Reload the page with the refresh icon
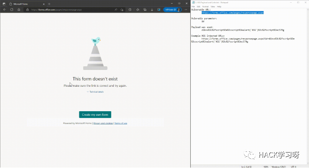This screenshot has height=168, width=309. (x=12, y=10)
